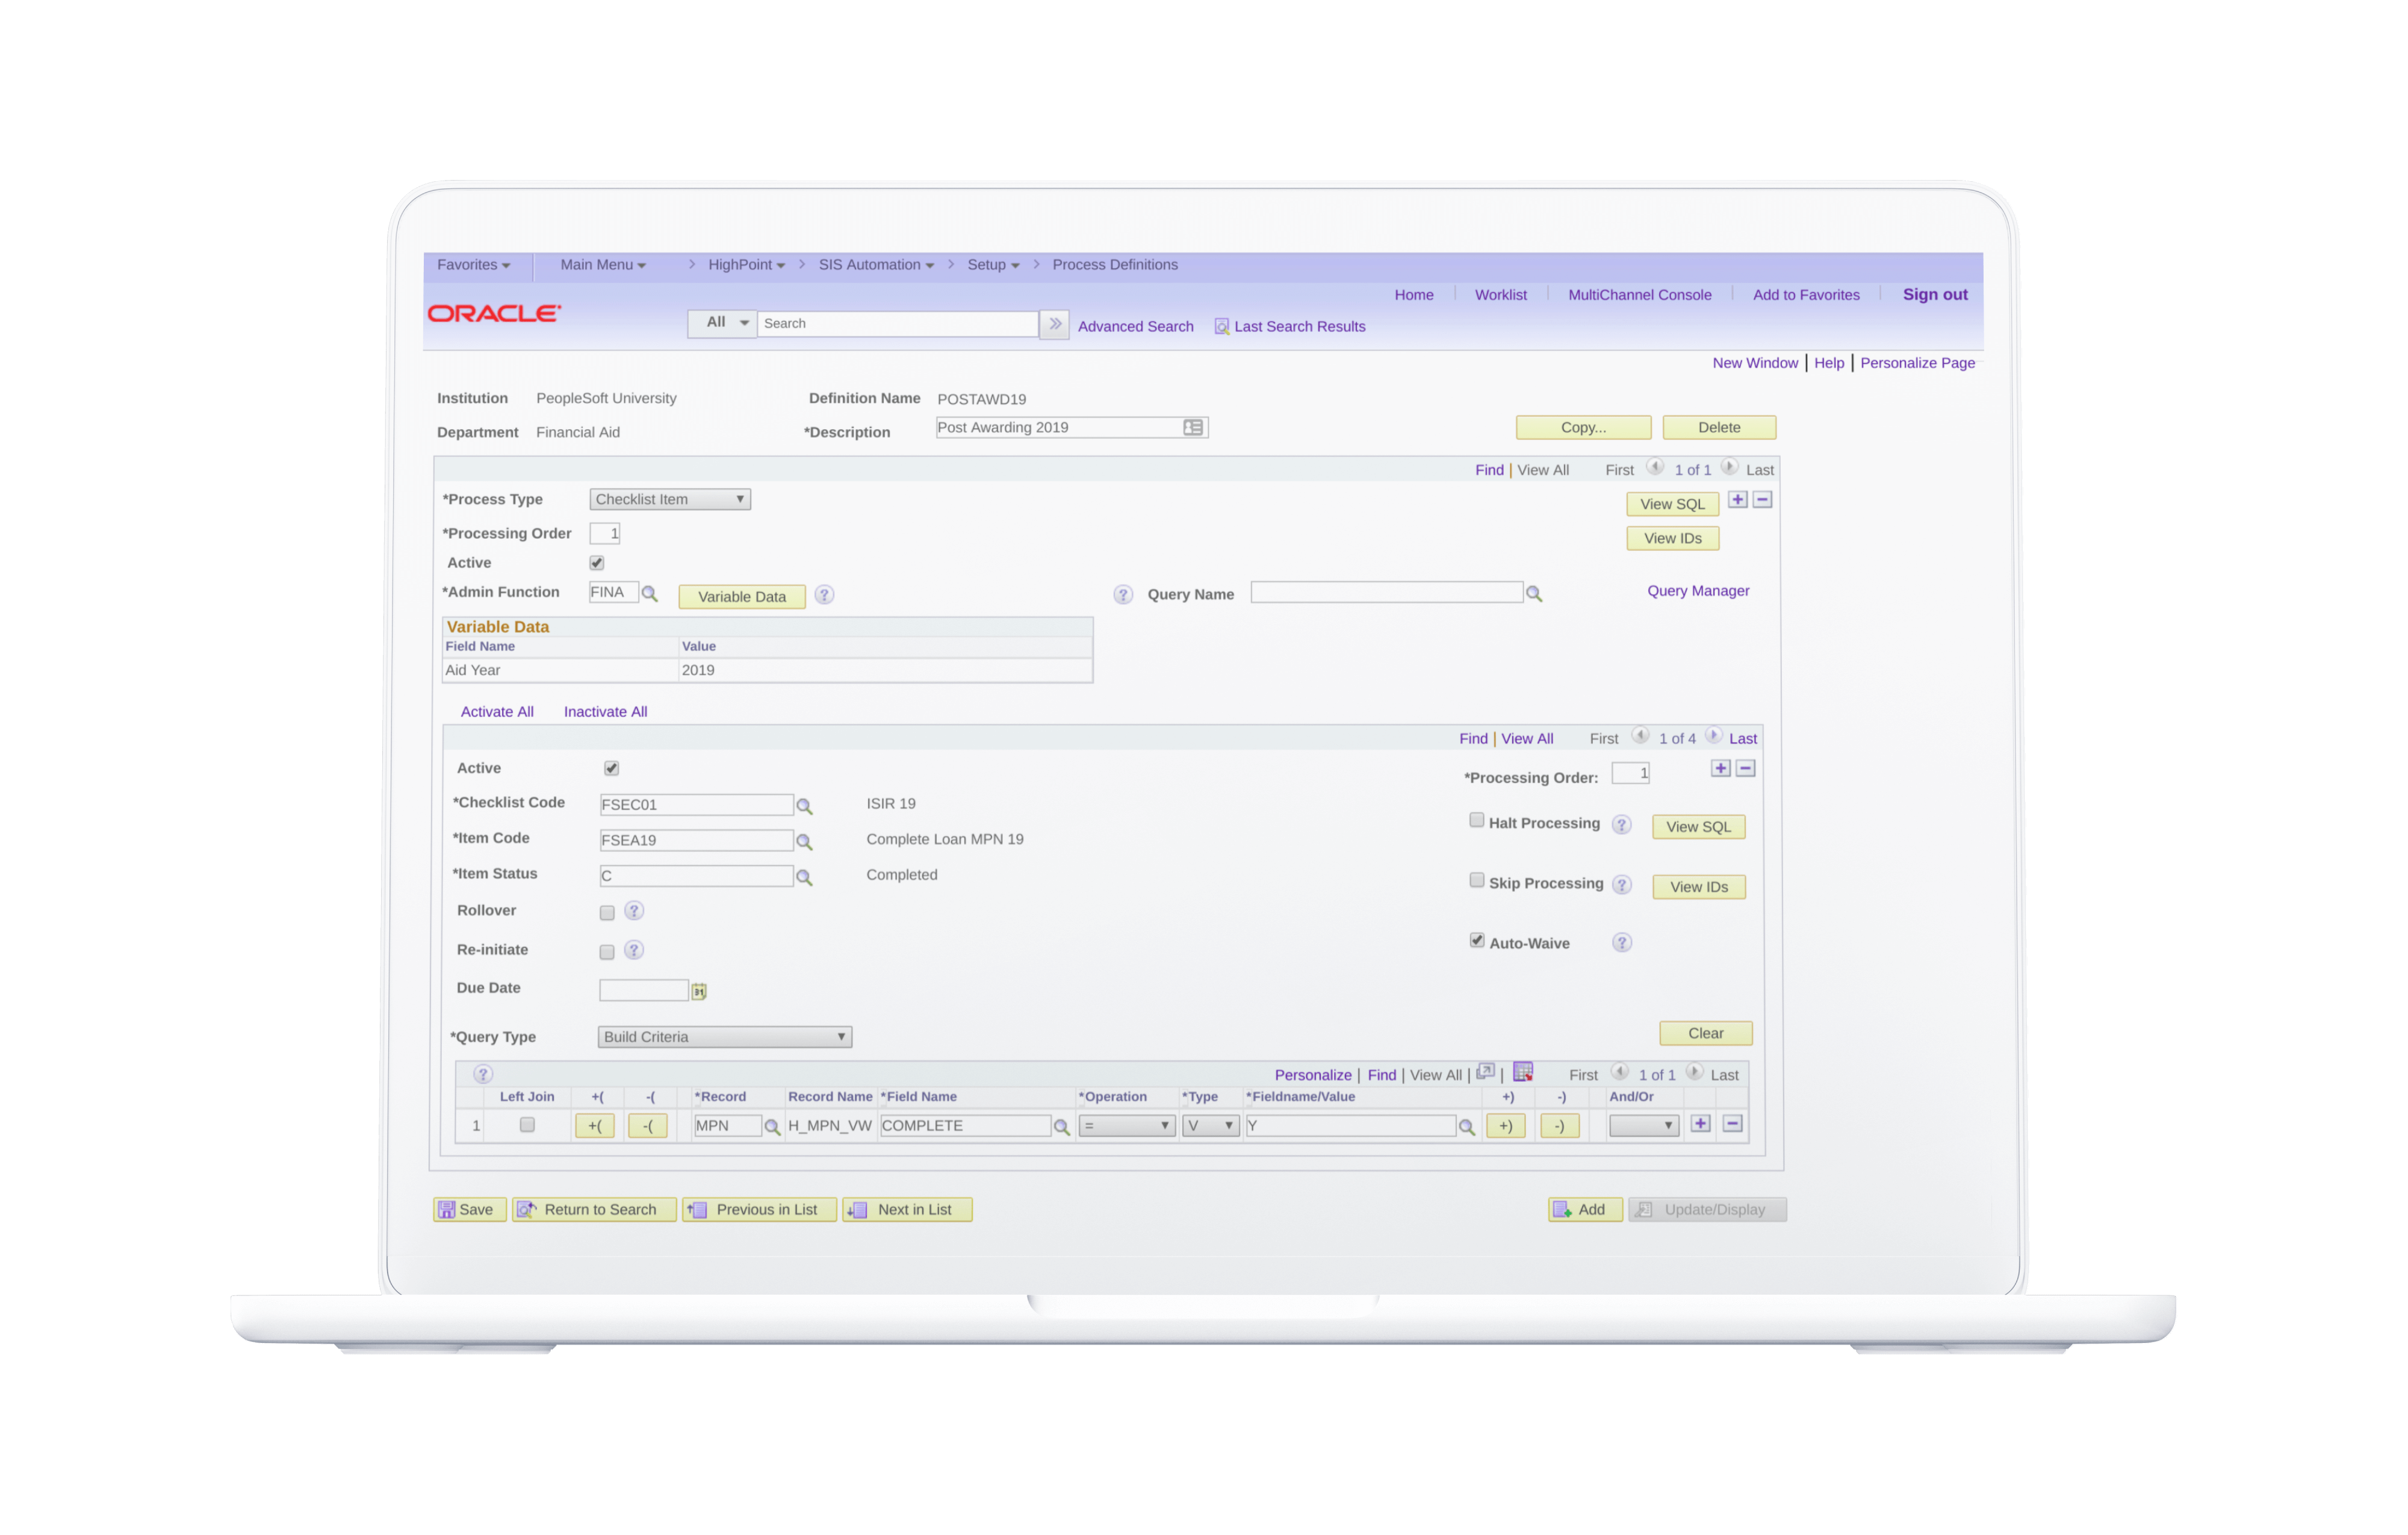Run global search arrow button

coord(1055,324)
